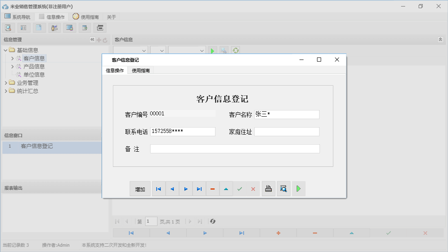Screen dimensions: 448x252
Task: Jump to last record with the blue arrow button
Action: [x=199, y=188]
